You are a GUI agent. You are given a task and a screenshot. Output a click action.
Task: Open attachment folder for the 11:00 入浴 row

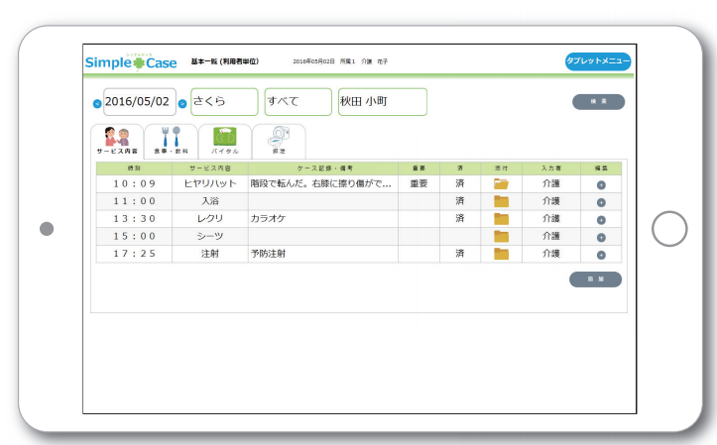click(x=501, y=202)
